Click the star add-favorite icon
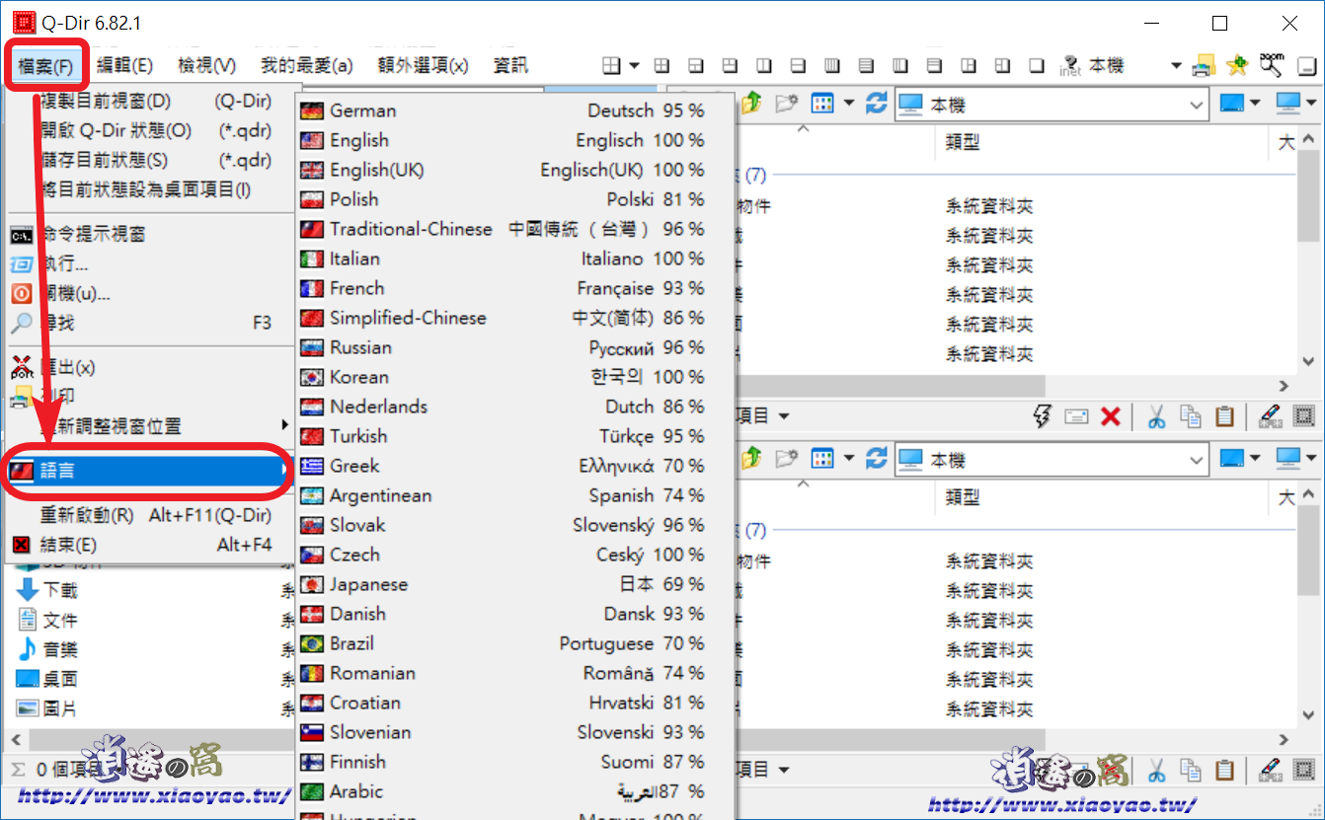1325x820 pixels. click(1237, 66)
